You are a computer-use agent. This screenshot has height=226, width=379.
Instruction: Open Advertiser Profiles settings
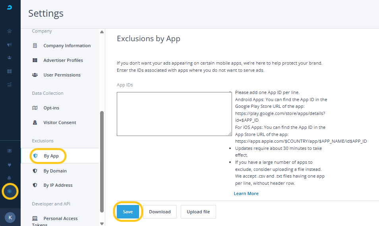click(x=63, y=60)
